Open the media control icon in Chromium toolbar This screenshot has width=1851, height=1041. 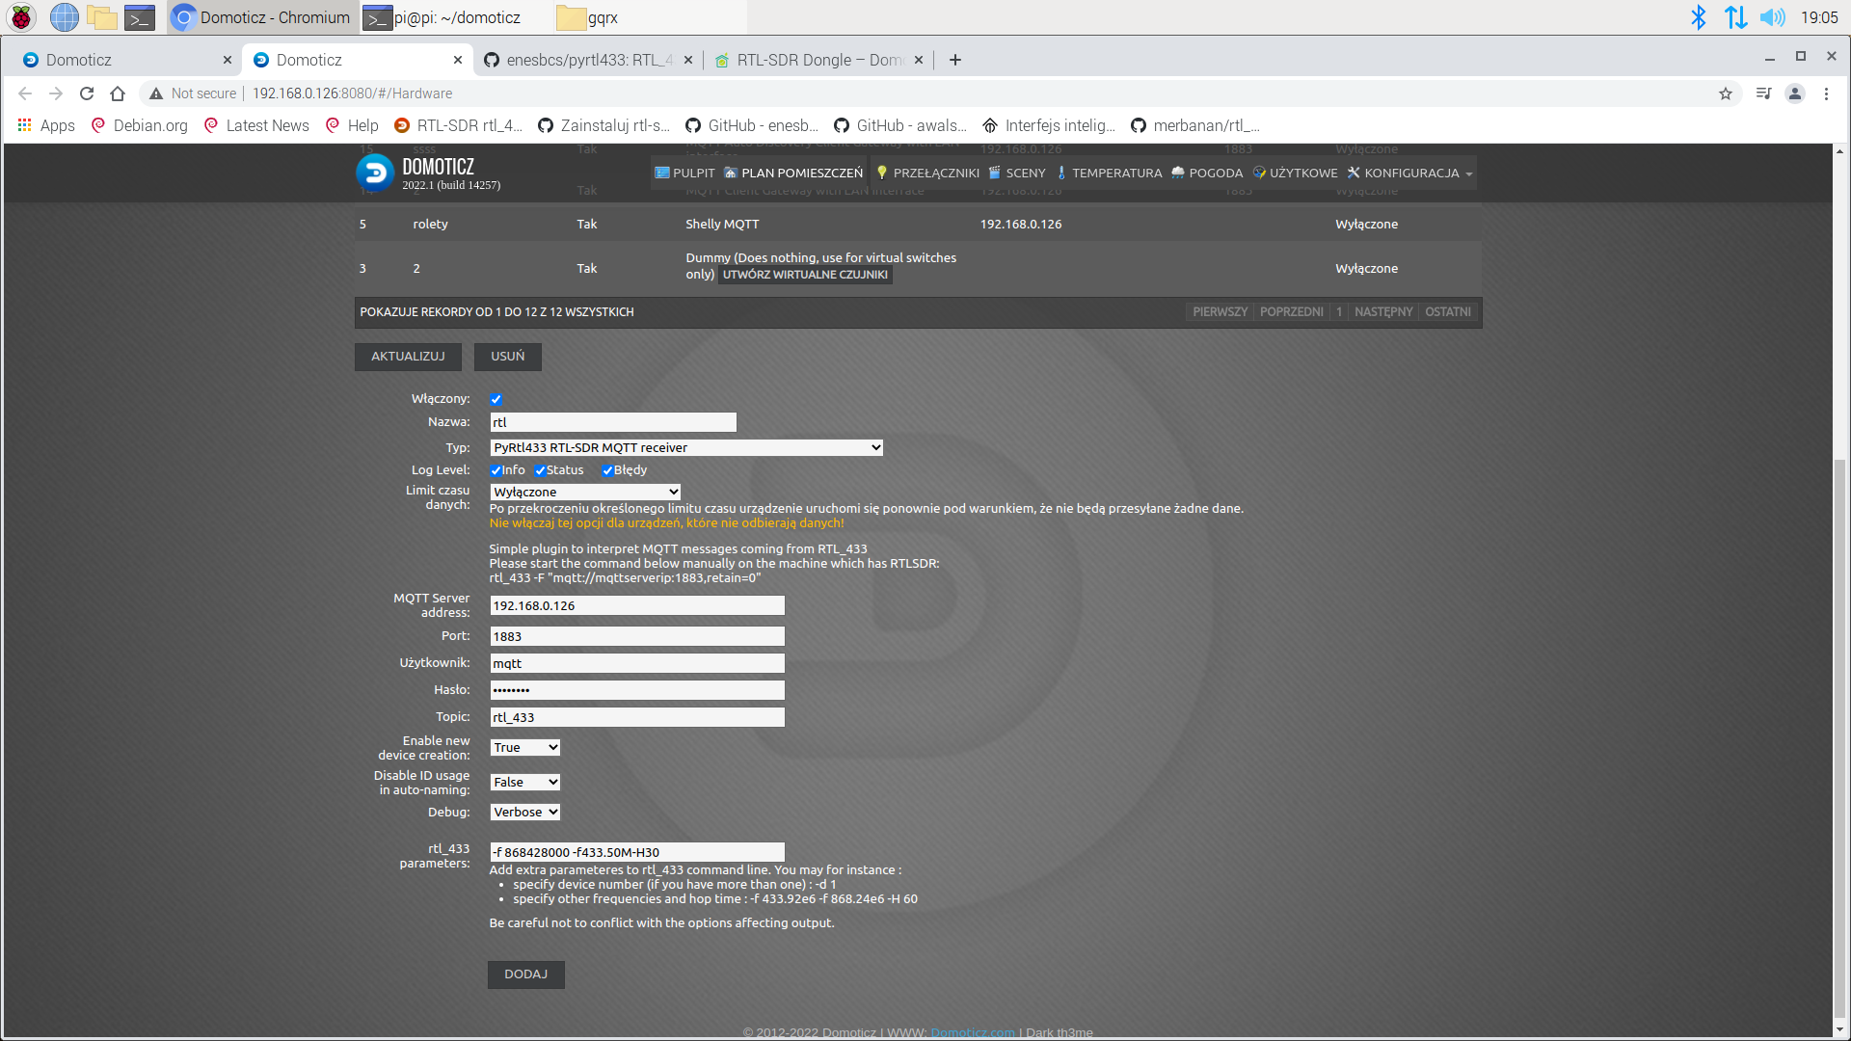(1763, 93)
